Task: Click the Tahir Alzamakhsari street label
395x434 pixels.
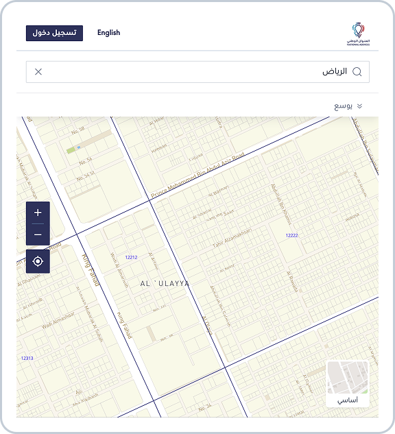Action: [232, 238]
